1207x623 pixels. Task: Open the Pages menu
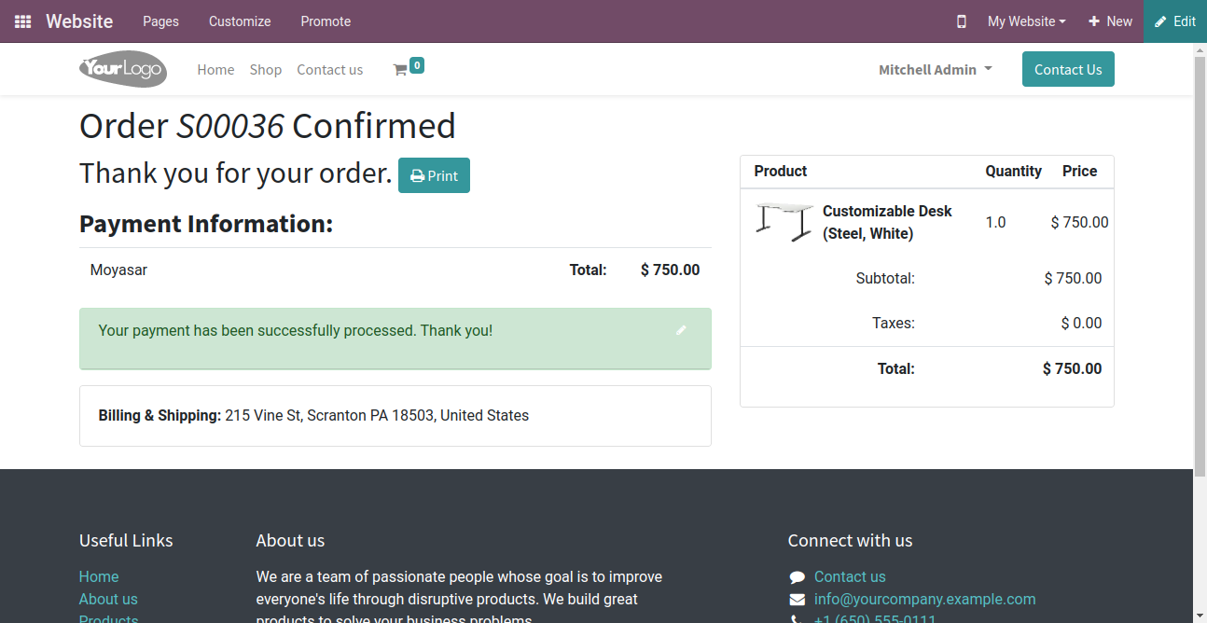tap(160, 21)
